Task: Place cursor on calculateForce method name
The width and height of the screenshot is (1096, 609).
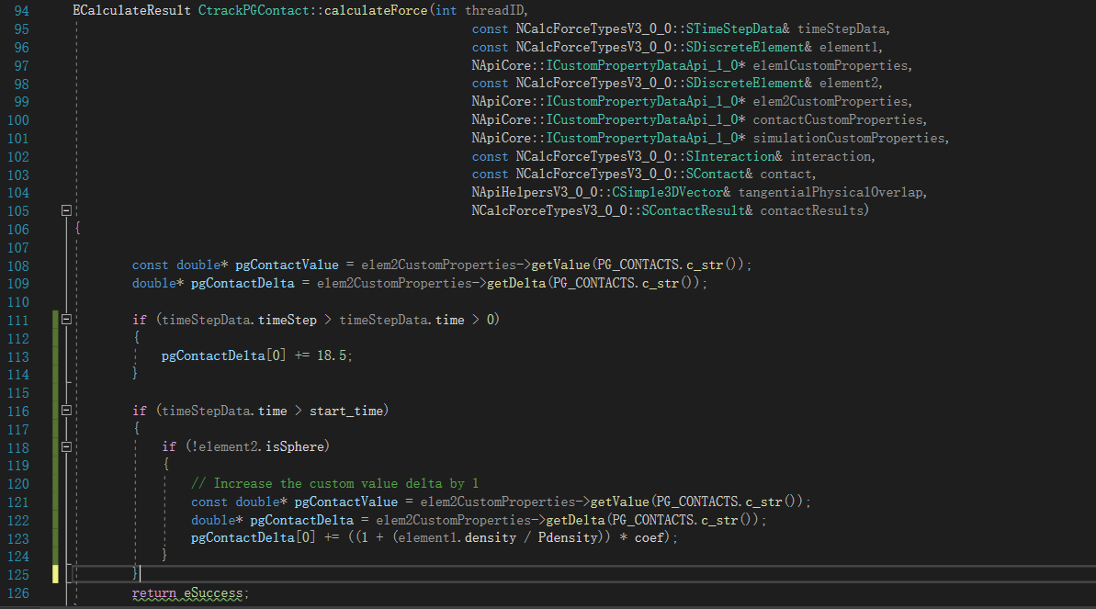Action: pyautogui.click(x=376, y=10)
